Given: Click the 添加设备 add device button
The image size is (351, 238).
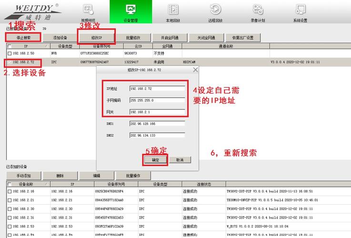Looking at the screenshot, I should click(60, 38).
